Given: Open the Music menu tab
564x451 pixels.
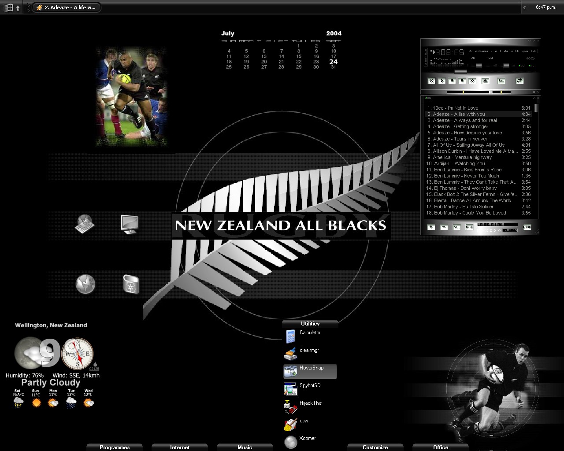Looking at the screenshot, I should [245, 447].
